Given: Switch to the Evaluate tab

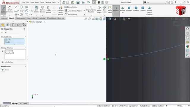Looking at the screenshot, I should click(x=42, y=18).
